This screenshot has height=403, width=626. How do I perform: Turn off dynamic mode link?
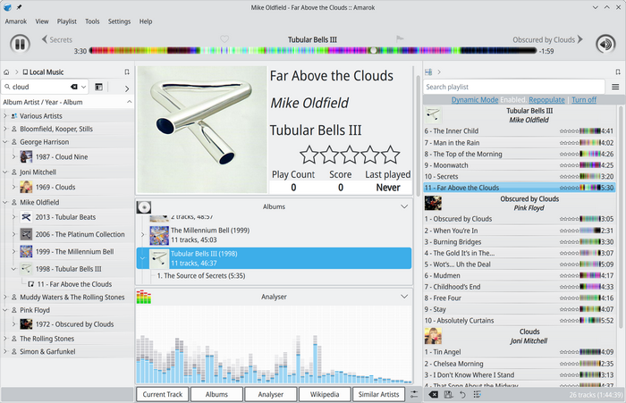click(x=584, y=100)
